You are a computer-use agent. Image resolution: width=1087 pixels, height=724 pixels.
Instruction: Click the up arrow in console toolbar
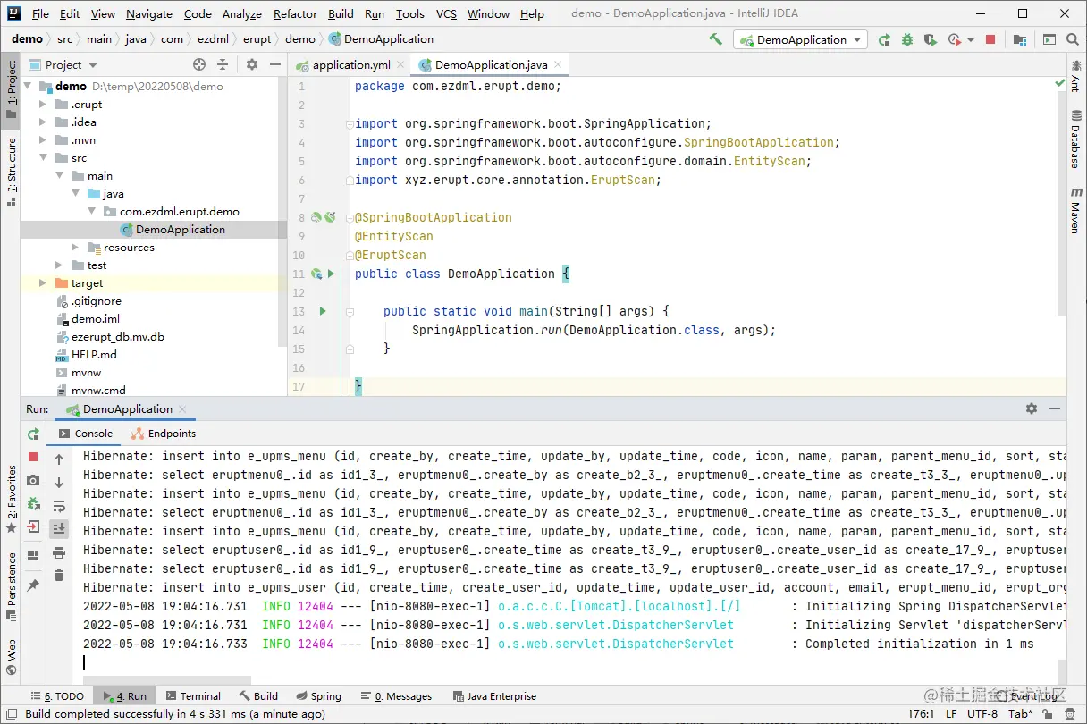point(59,459)
